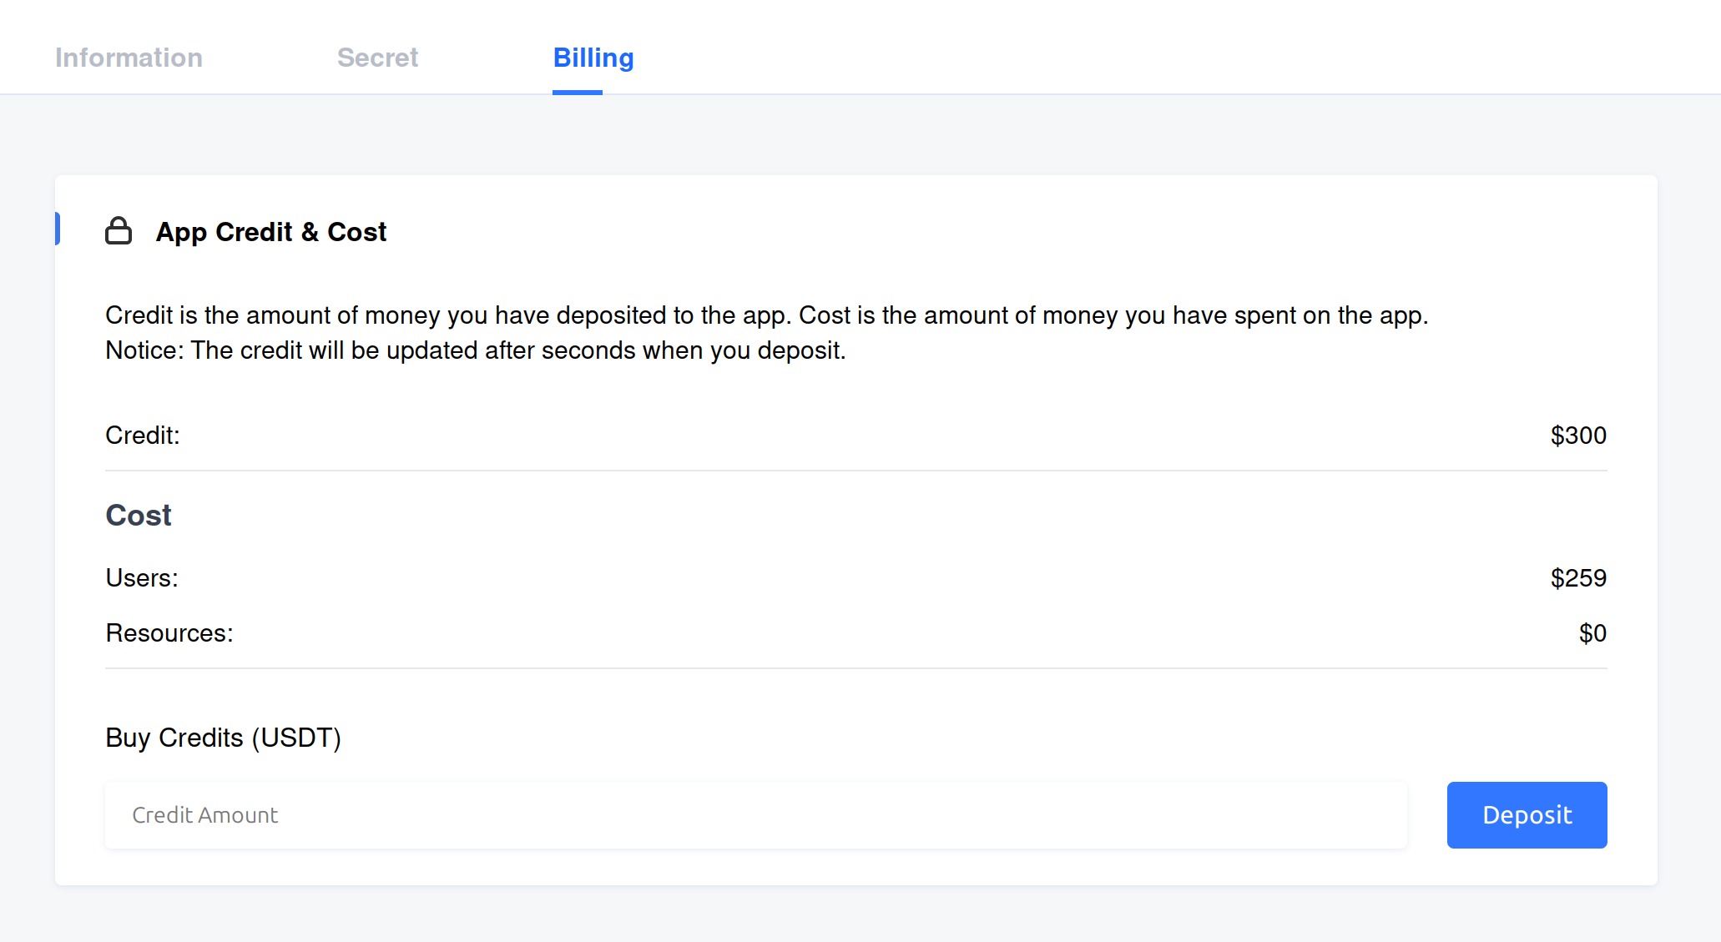This screenshot has width=1721, height=942.
Task: Click the Credit: label
Action: click(x=143, y=436)
